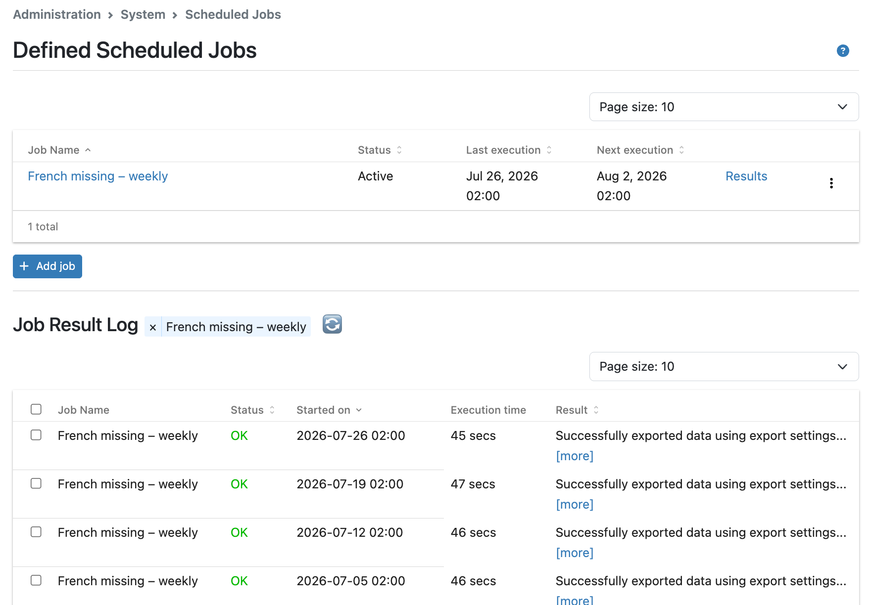
Task: Check the 2026-07-19 02:00 log row
Action: click(x=36, y=483)
